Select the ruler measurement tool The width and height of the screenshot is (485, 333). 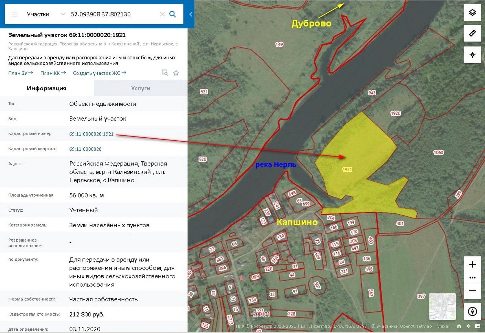click(472, 33)
